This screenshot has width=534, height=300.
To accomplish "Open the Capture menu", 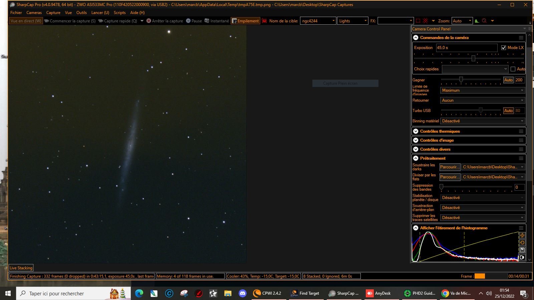I will (53, 13).
